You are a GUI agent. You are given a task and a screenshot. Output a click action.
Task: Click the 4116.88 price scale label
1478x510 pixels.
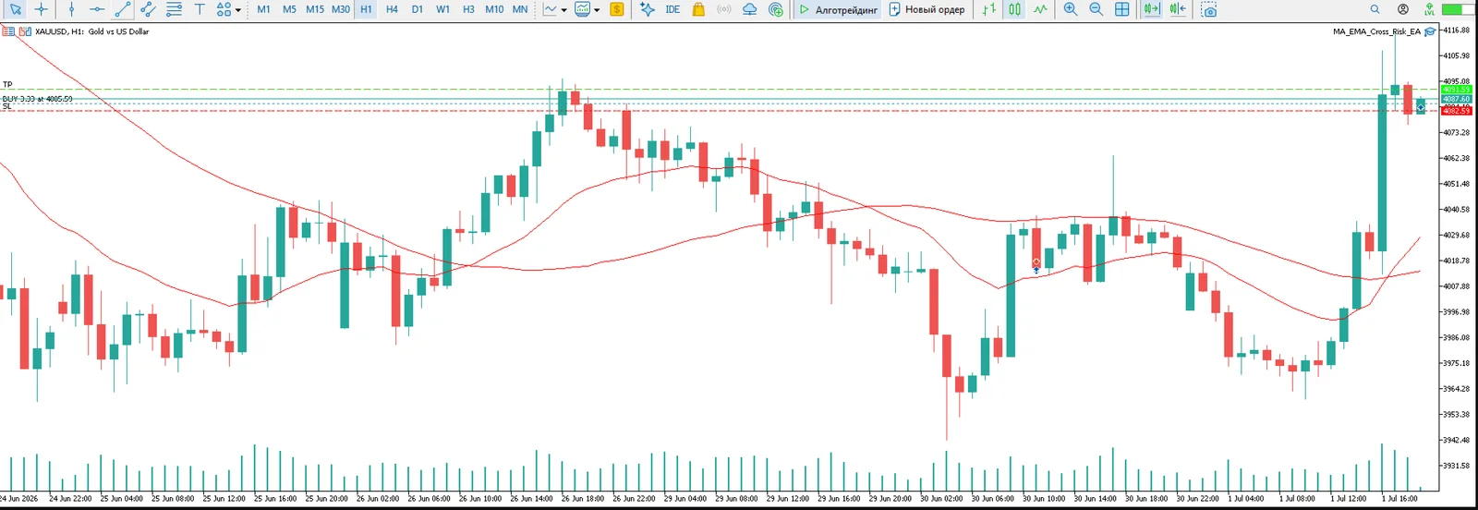point(1457,30)
